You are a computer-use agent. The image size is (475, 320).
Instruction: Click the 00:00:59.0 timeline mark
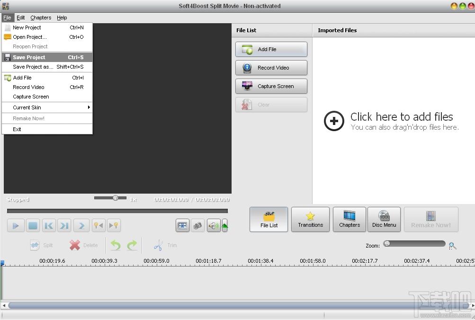(x=156, y=261)
